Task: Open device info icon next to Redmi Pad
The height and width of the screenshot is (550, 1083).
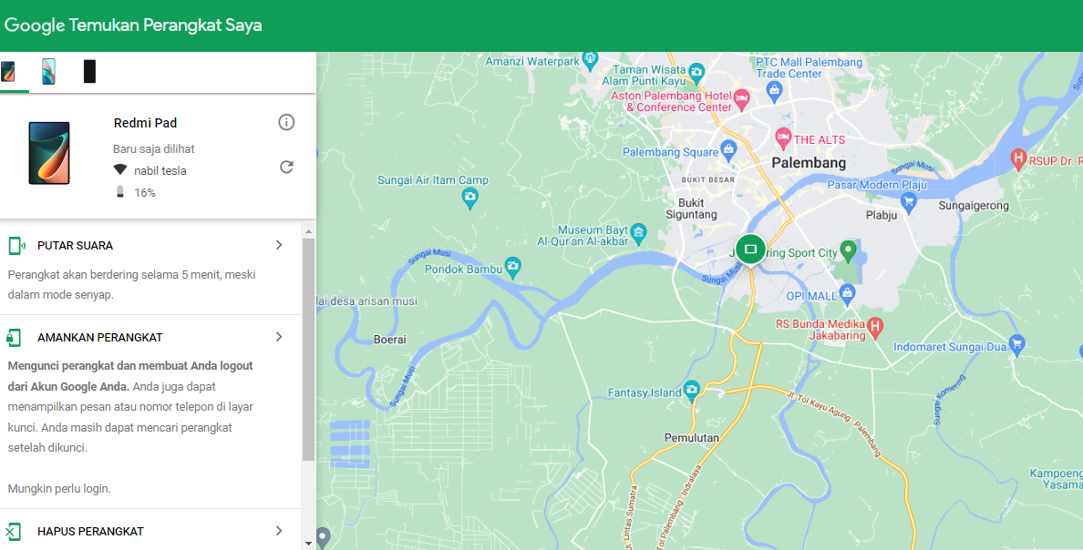Action: tap(286, 122)
